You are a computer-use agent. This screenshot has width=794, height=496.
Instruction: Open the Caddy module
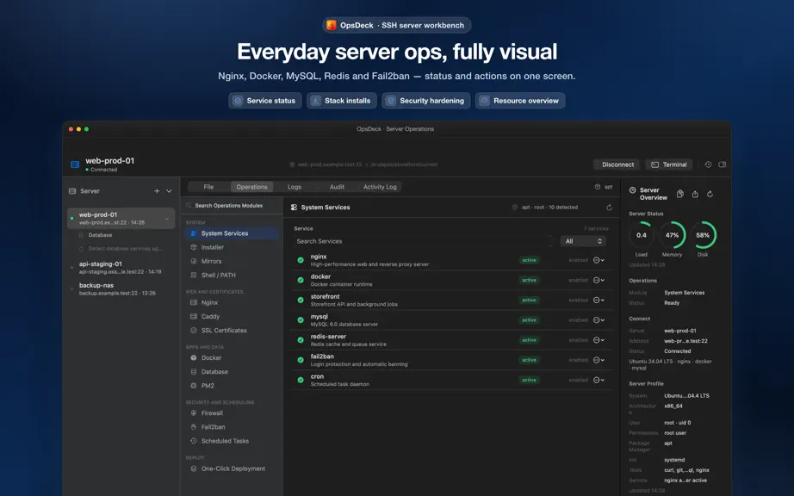tap(232, 316)
